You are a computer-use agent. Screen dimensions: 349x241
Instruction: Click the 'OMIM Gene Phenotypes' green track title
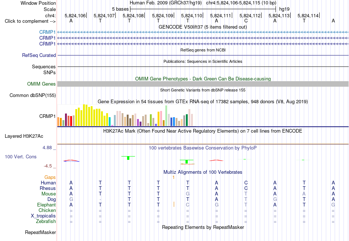(x=203, y=79)
